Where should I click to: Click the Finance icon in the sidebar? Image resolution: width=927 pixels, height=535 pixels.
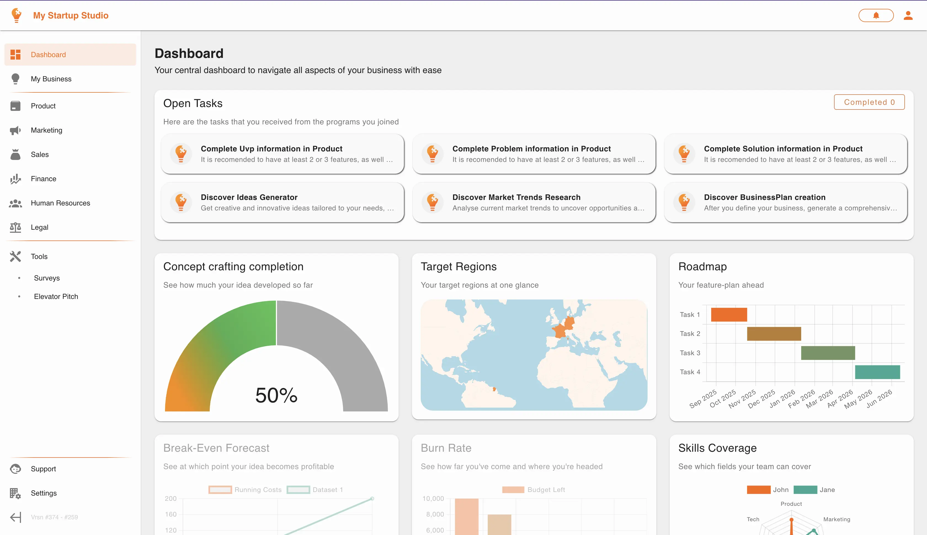[x=15, y=179]
